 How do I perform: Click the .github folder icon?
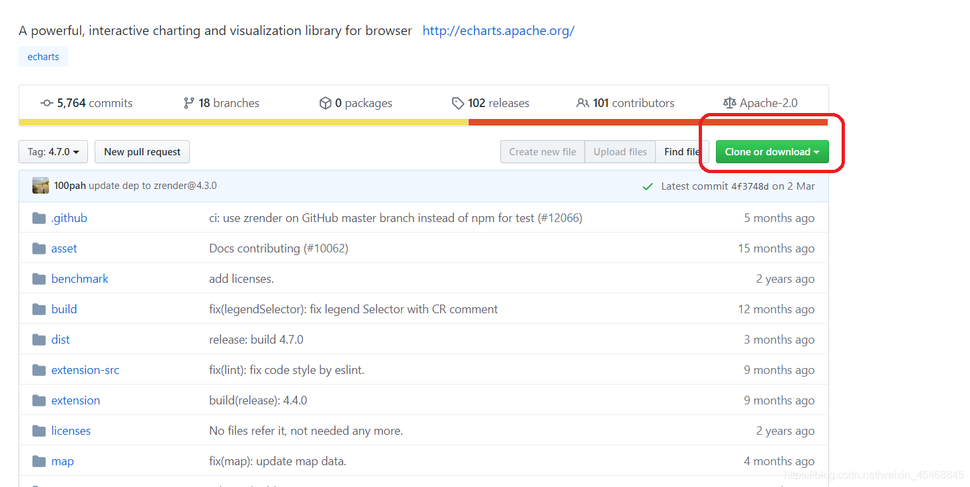(39, 218)
